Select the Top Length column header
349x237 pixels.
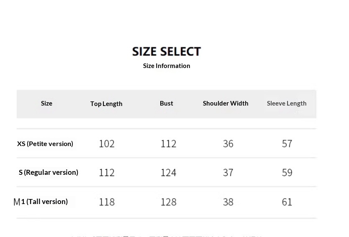106,104
